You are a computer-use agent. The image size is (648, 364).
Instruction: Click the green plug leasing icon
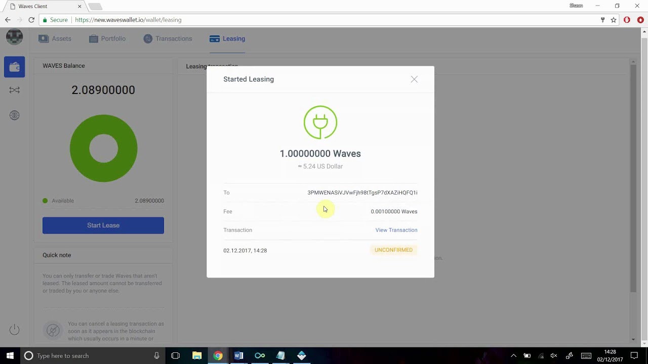tap(320, 122)
